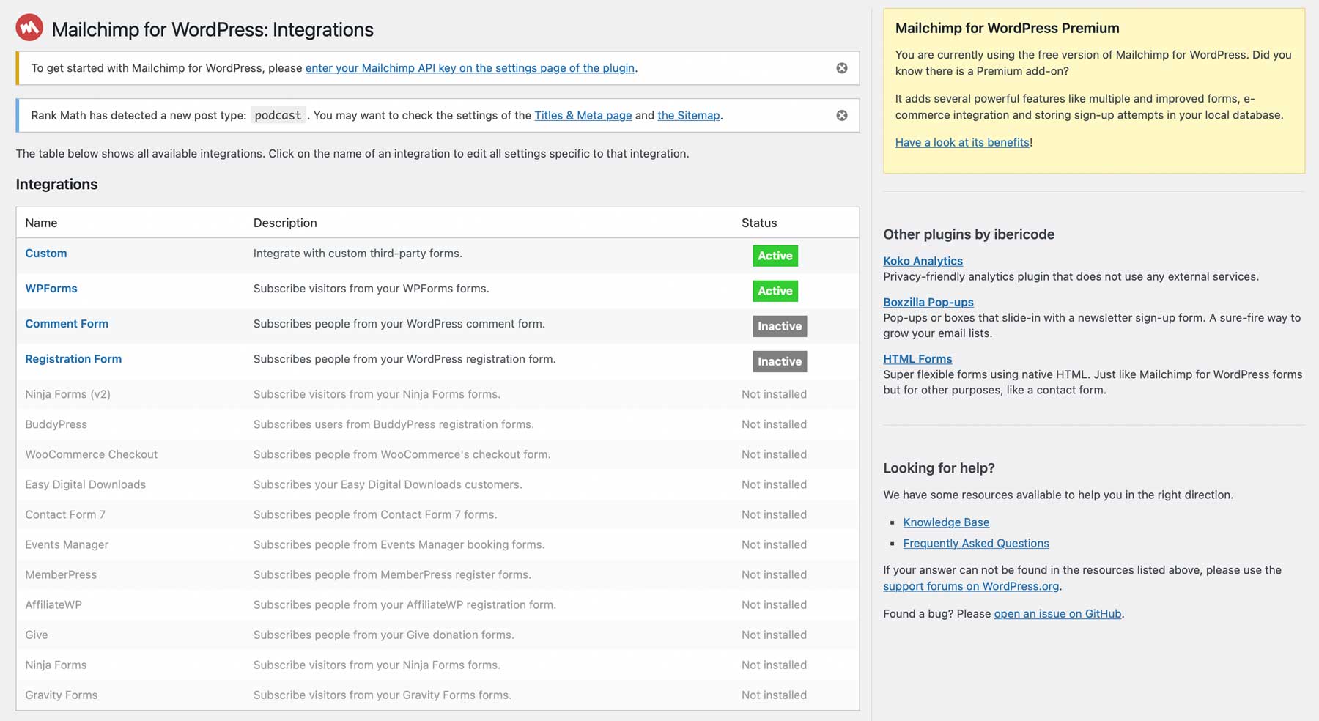Screen dimensions: 1319x721
Task: Click the Give row name
Action: pyautogui.click(x=37, y=635)
